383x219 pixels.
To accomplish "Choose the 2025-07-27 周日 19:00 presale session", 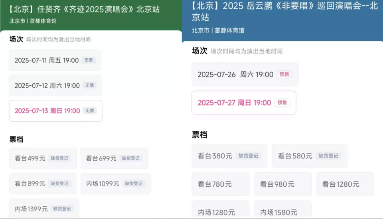I will (244, 103).
